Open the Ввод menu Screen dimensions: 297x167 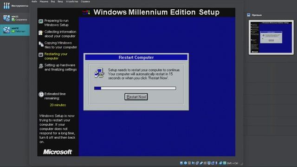[x=60, y=1]
